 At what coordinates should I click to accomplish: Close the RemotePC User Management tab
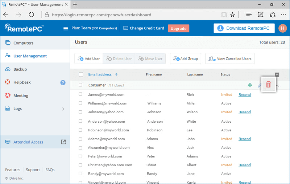[66, 4]
